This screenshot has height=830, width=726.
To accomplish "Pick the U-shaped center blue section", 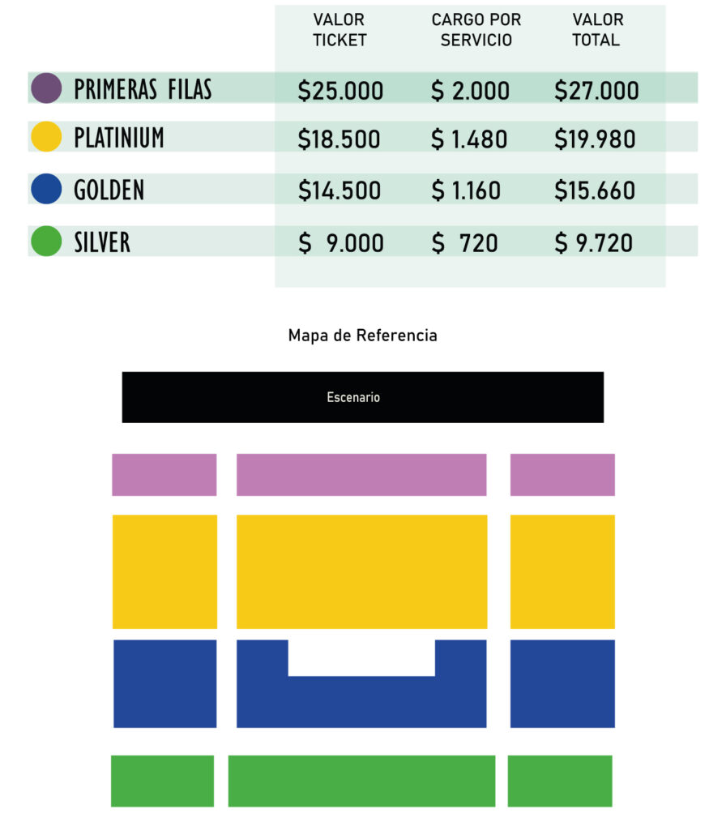I will click(361, 702).
